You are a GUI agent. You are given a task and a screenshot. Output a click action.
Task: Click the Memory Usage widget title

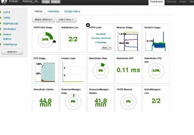point(125,28)
